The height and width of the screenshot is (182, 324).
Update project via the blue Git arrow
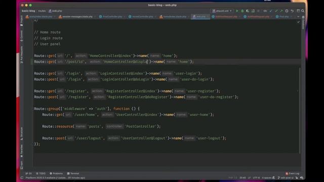271,11
